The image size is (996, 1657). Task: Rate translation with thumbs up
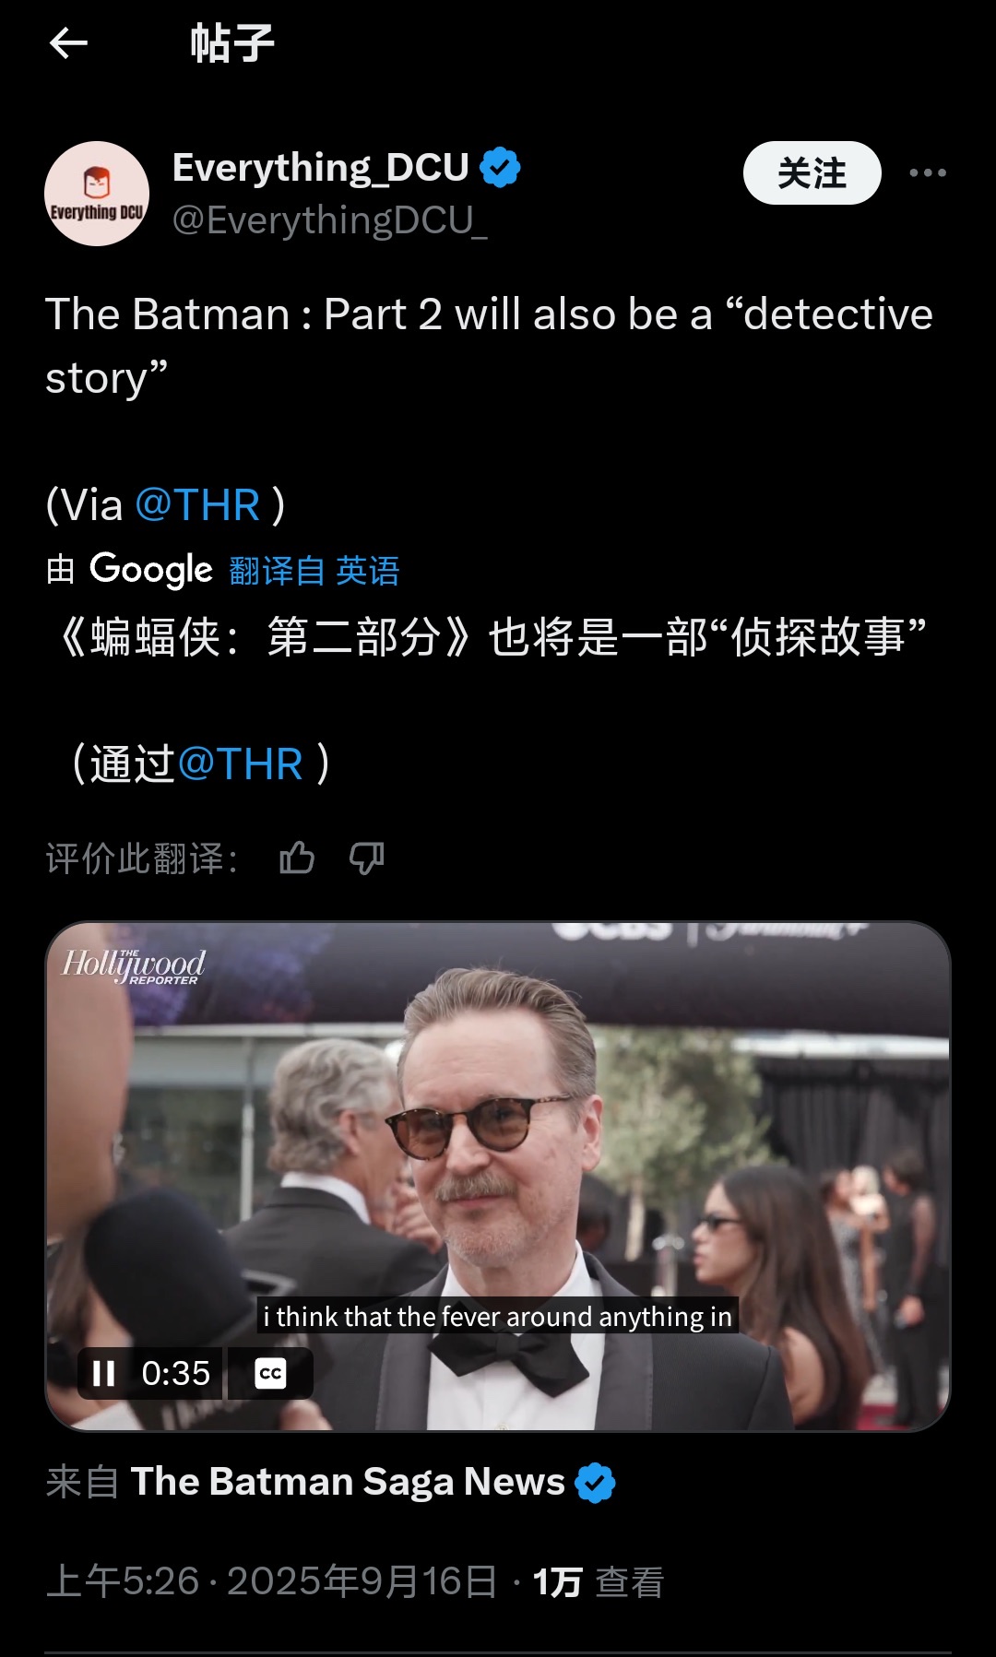[x=297, y=858]
